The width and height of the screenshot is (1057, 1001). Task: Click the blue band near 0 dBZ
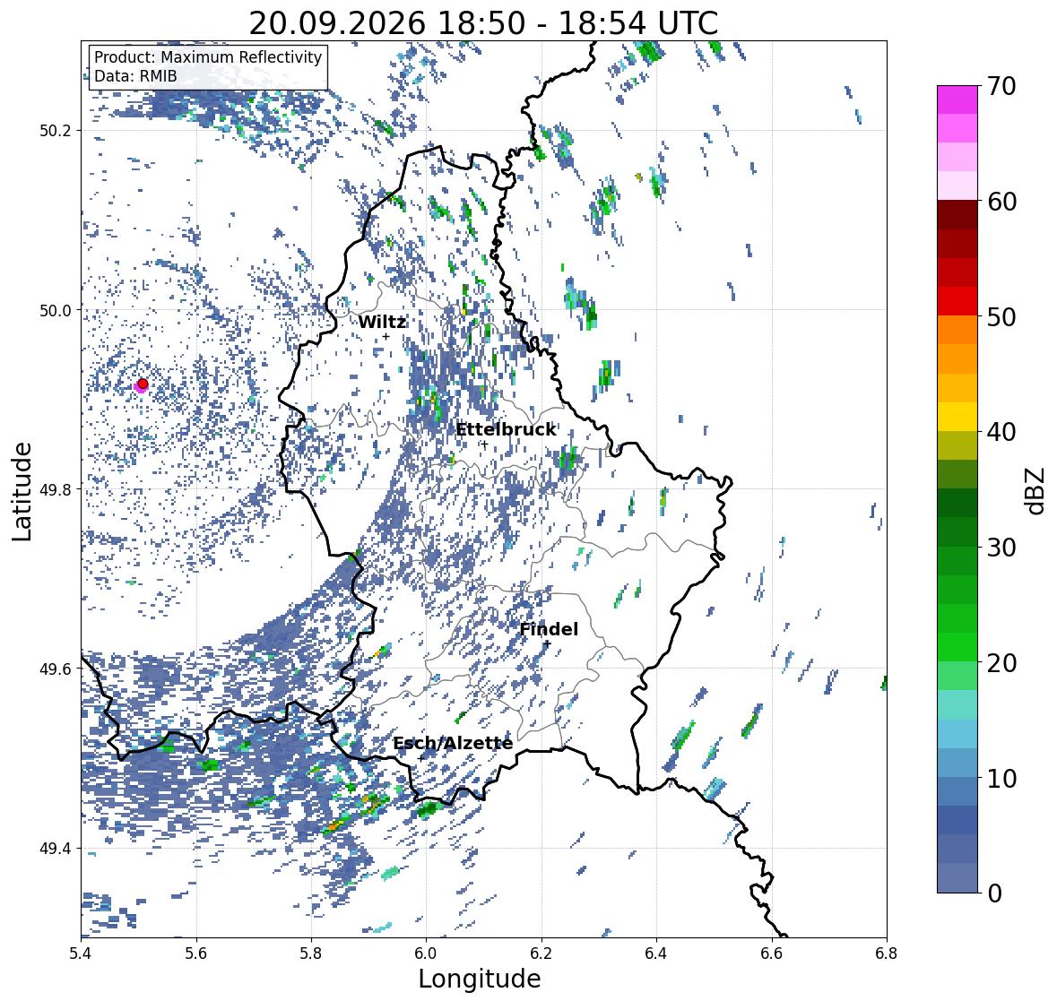tap(957, 877)
